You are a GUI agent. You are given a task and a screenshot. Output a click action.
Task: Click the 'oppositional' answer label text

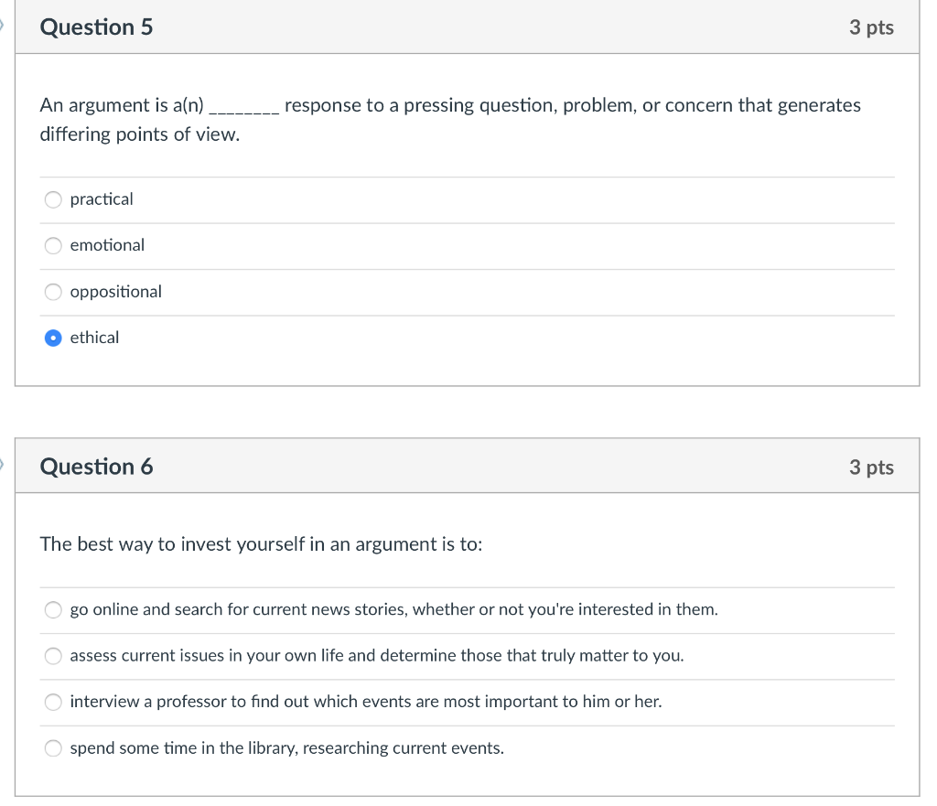tap(116, 292)
